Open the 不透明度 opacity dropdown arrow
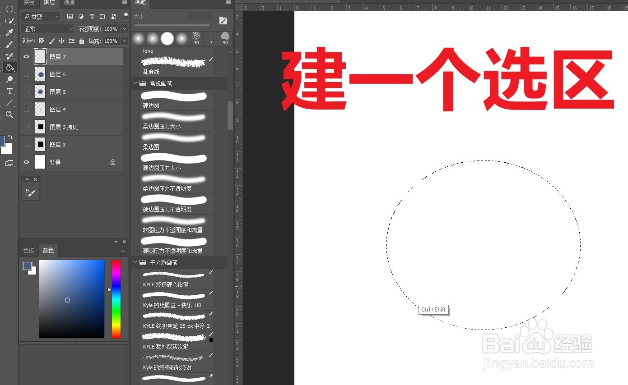Viewport: 628px width, 385px height. click(x=124, y=29)
